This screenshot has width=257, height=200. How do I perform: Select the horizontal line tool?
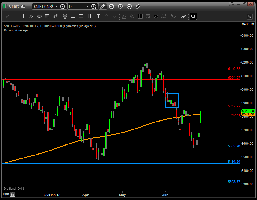[x=16, y=16]
